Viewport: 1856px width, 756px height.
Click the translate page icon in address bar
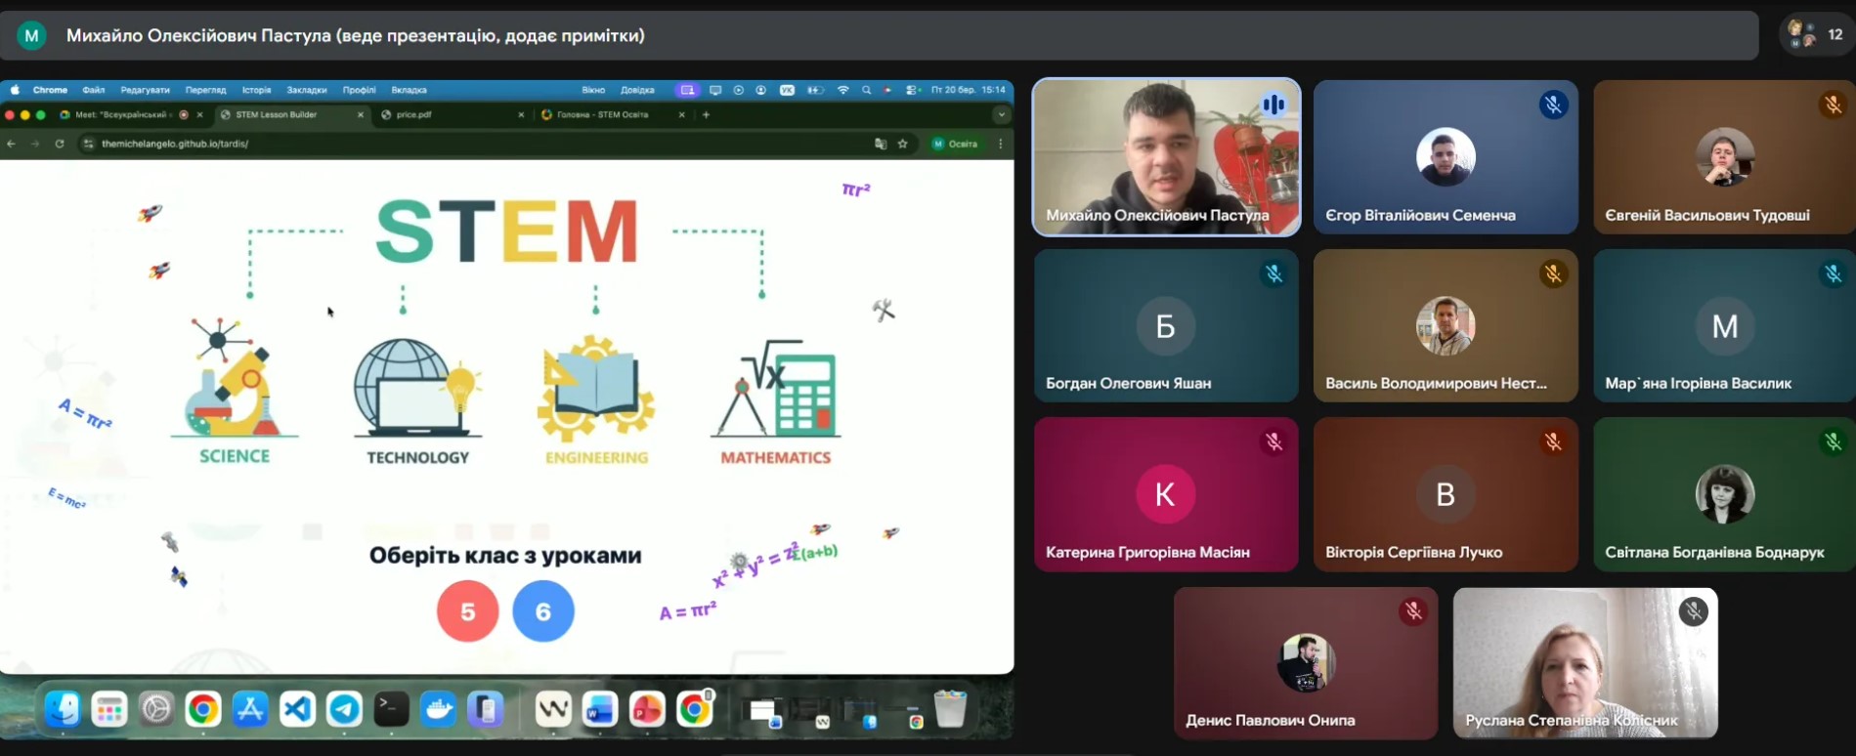tap(881, 144)
